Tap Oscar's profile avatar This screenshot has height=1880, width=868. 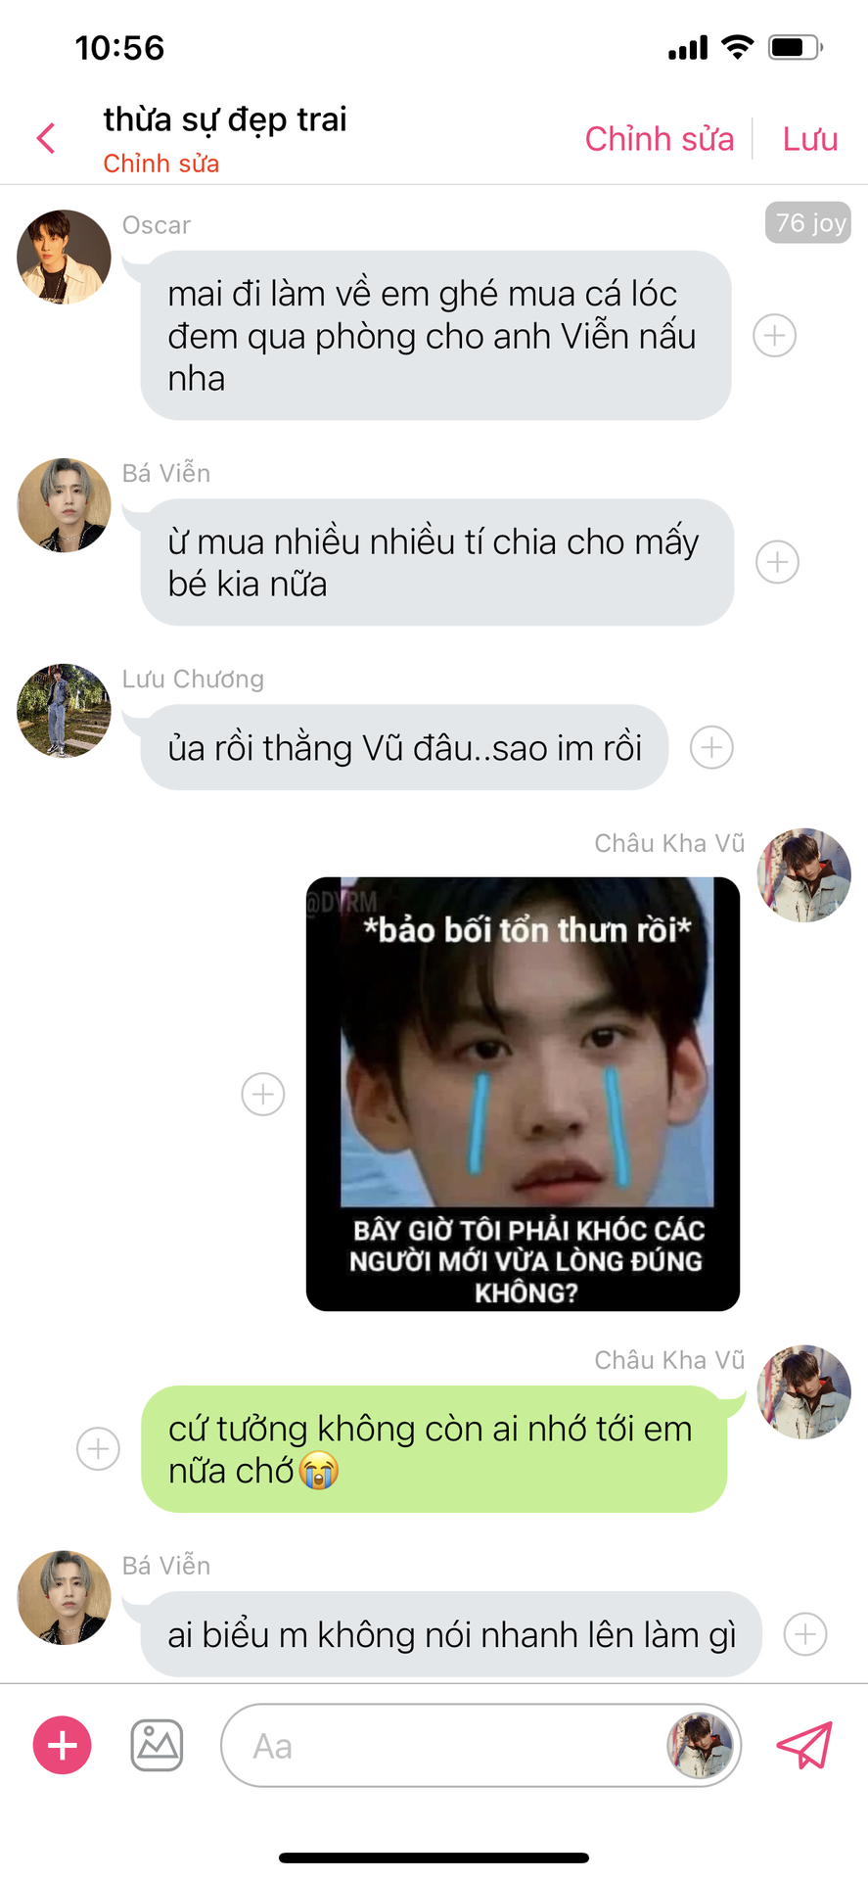point(64,257)
